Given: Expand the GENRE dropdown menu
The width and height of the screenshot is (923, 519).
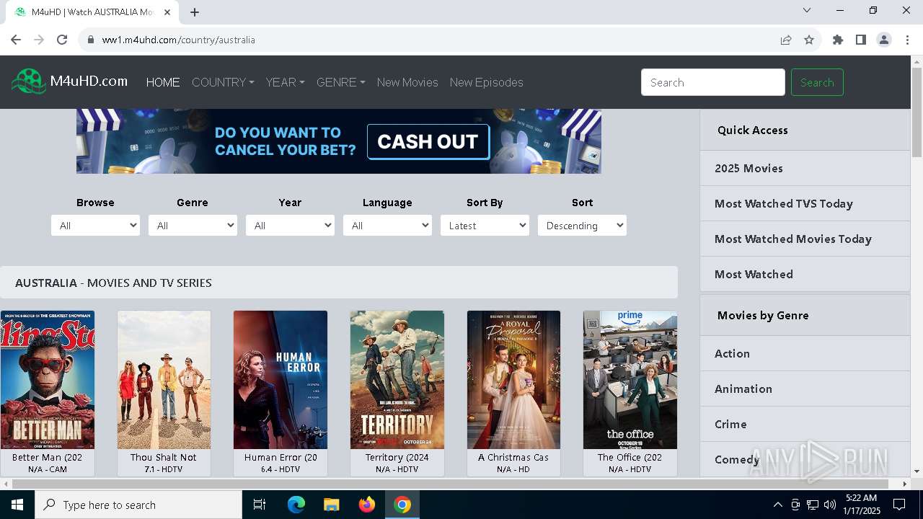Looking at the screenshot, I should point(341,82).
